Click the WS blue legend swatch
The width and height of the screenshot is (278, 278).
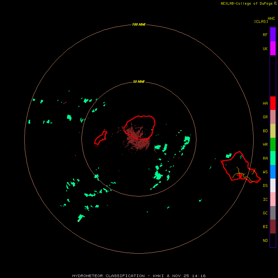pos(273,172)
